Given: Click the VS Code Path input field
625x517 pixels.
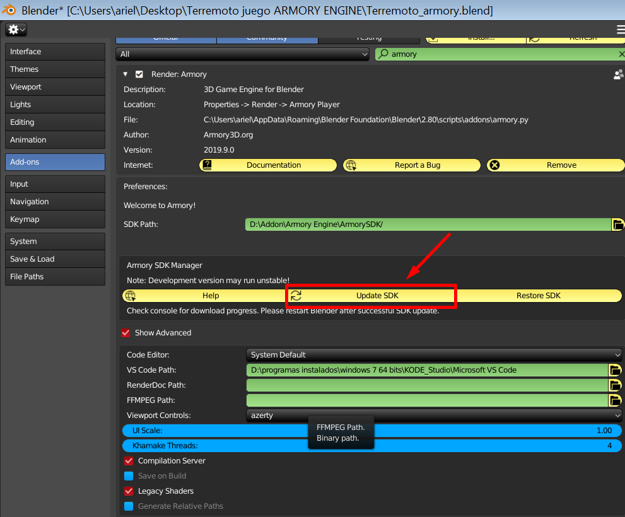Looking at the screenshot, I should [428, 370].
